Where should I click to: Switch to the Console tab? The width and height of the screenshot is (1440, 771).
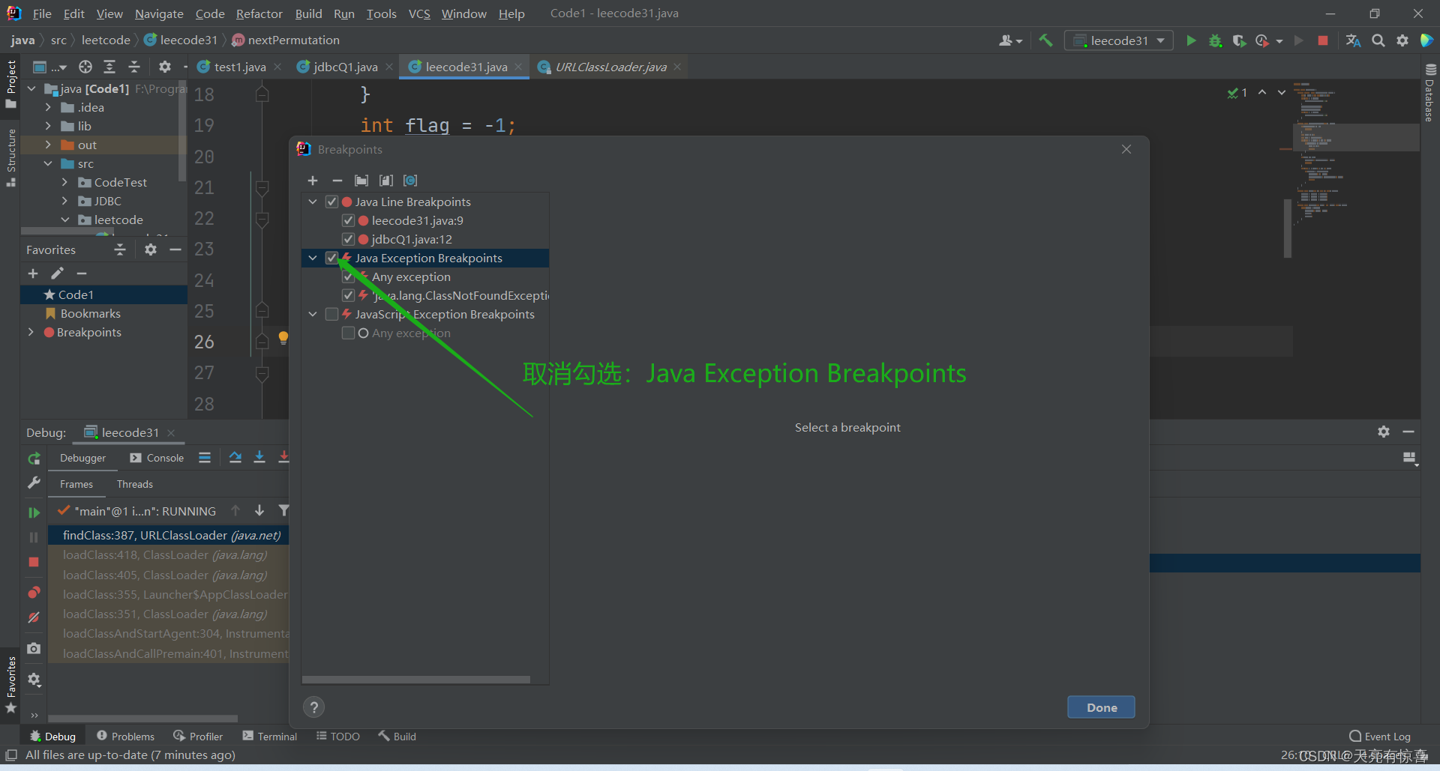[157, 458]
